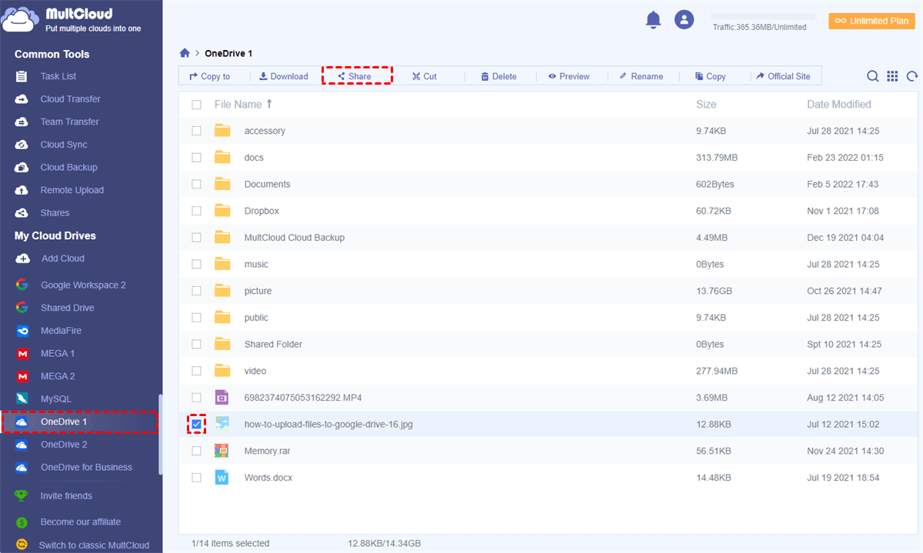
Task: Sort files by Size column
Action: [705, 105]
